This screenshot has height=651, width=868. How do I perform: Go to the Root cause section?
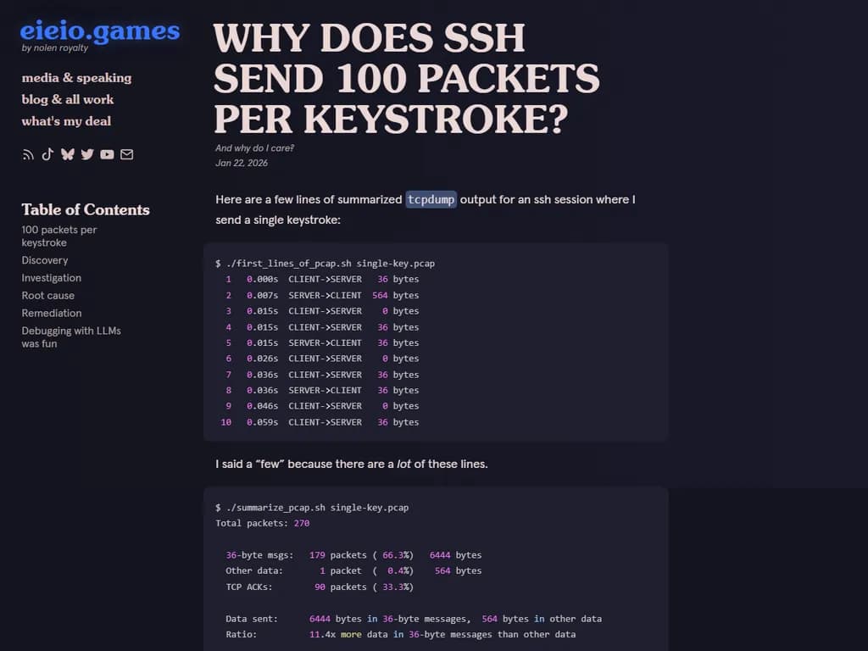pyautogui.click(x=47, y=295)
